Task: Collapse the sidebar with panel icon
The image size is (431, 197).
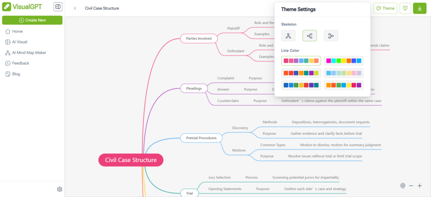Action: 58,7
